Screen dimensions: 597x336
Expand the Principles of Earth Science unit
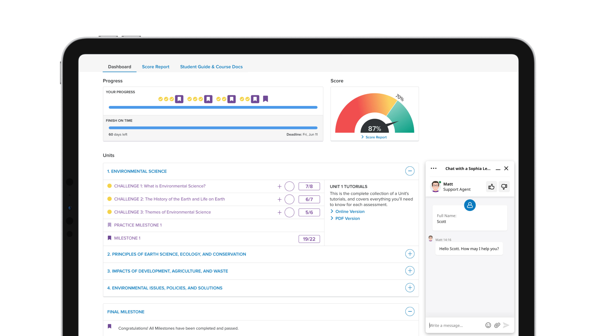tap(410, 254)
